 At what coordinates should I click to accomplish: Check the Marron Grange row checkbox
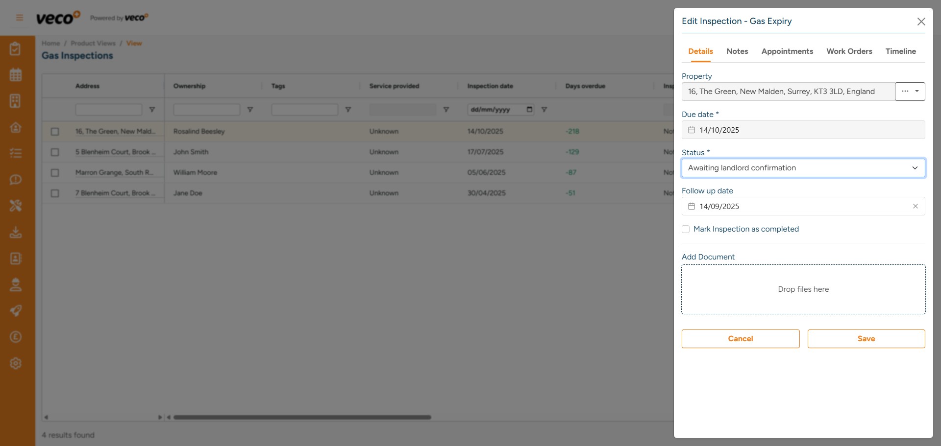[x=55, y=173]
